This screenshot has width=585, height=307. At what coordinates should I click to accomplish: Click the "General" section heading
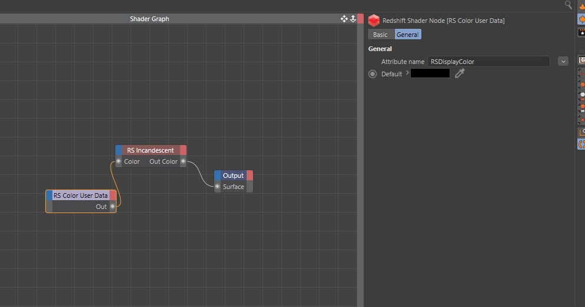pos(380,49)
